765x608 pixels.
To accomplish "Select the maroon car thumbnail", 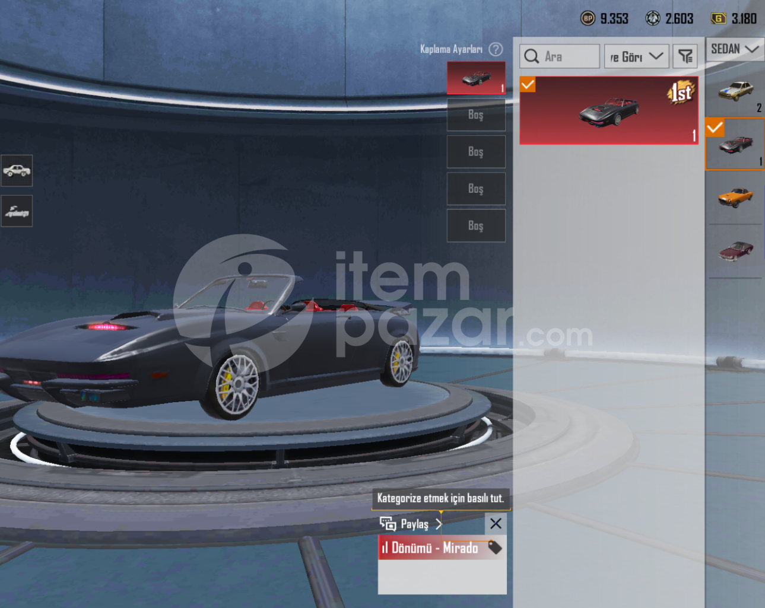I will click(x=735, y=252).
